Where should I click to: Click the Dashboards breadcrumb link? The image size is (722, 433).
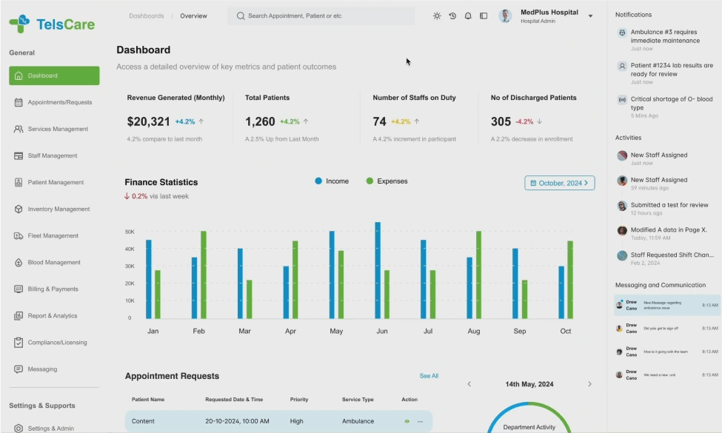[147, 16]
